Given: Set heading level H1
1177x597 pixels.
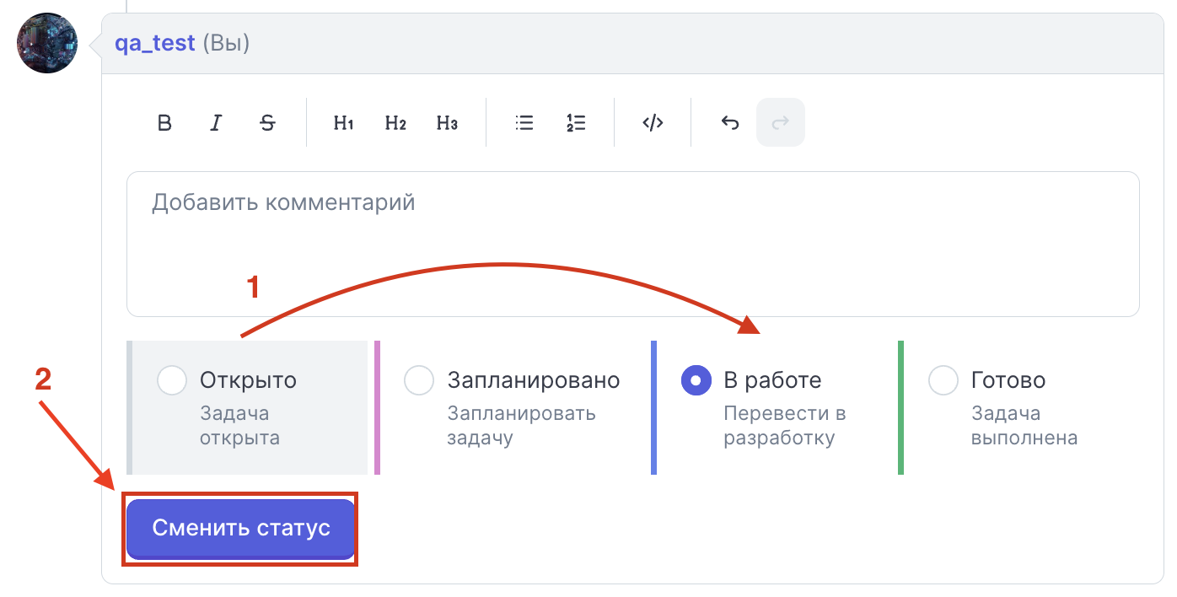Looking at the screenshot, I should point(343,123).
